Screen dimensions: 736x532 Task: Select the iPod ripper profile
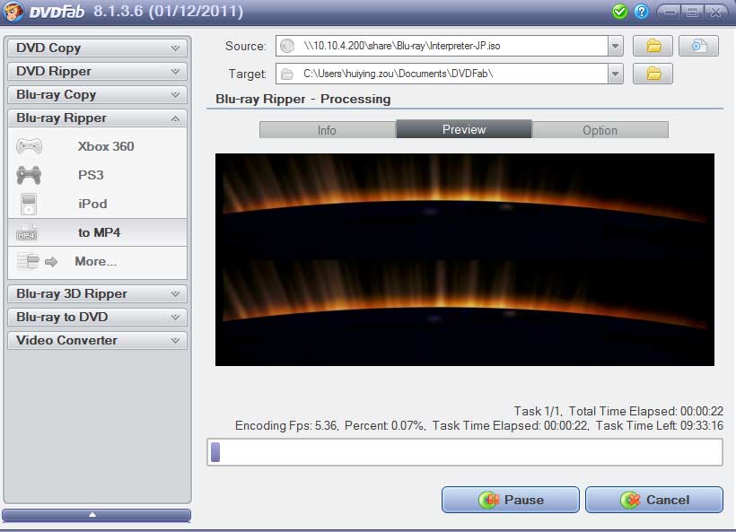[97, 204]
